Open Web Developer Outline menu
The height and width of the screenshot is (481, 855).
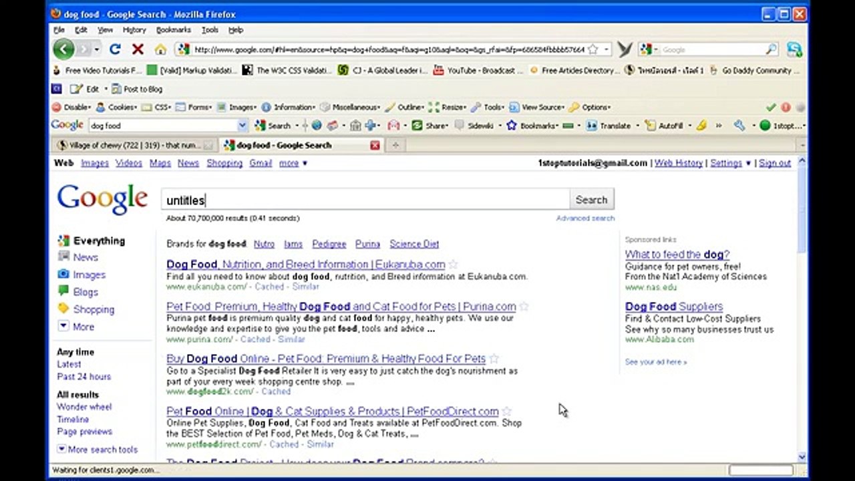(405, 107)
